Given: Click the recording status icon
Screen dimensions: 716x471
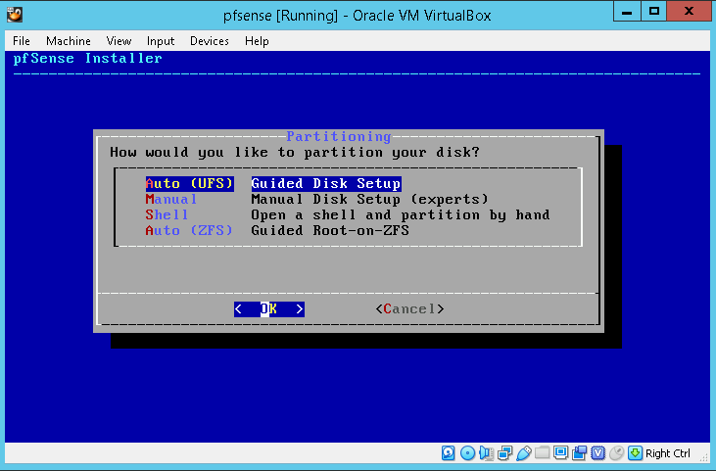Looking at the screenshot, I should click(579, 453).
